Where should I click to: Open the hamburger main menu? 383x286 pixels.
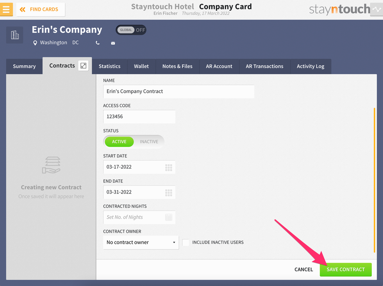point(6,9)
